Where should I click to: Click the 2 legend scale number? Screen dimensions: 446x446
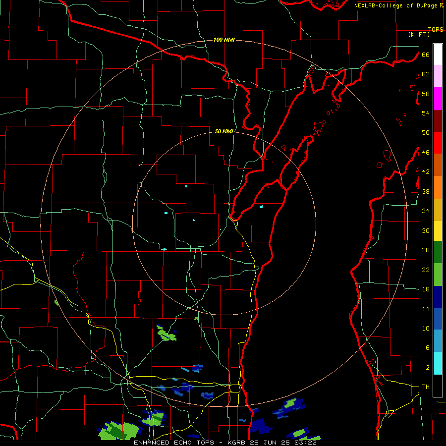pos(427,368)
